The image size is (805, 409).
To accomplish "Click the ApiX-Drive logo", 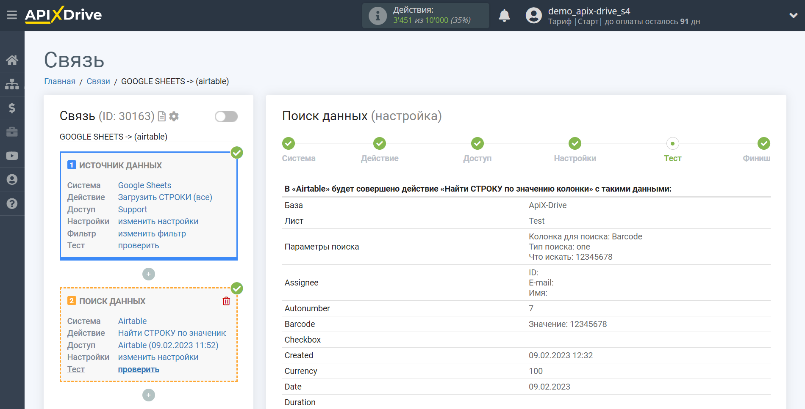I will tap(63, 15).
